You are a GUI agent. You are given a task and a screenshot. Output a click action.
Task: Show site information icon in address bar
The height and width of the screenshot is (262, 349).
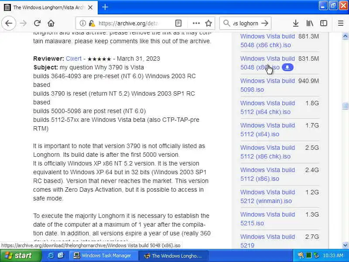point(82,23)
